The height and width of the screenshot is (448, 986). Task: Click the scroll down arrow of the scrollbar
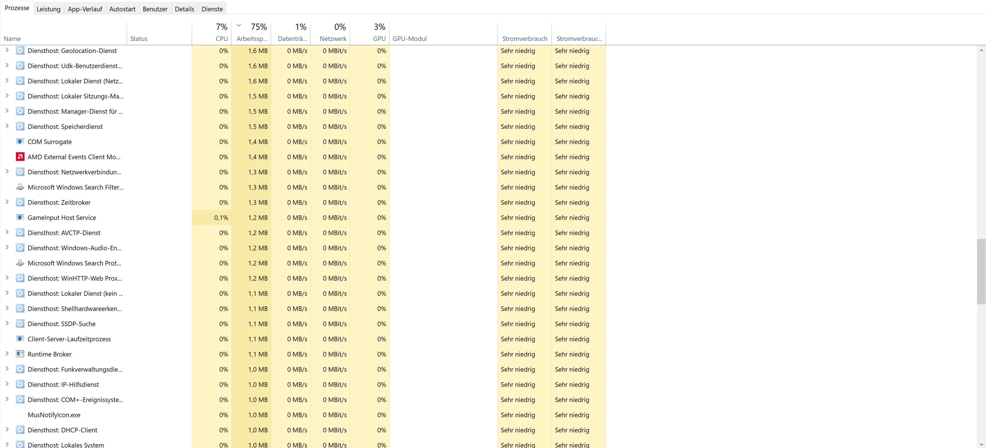[981, 444]
